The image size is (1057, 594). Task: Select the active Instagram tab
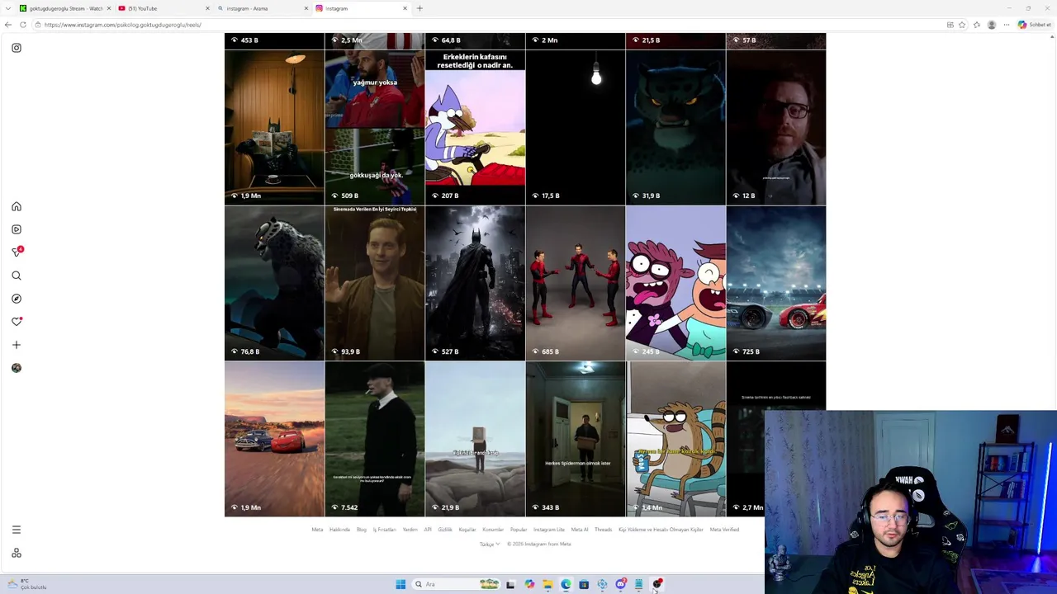click(361, 8)
